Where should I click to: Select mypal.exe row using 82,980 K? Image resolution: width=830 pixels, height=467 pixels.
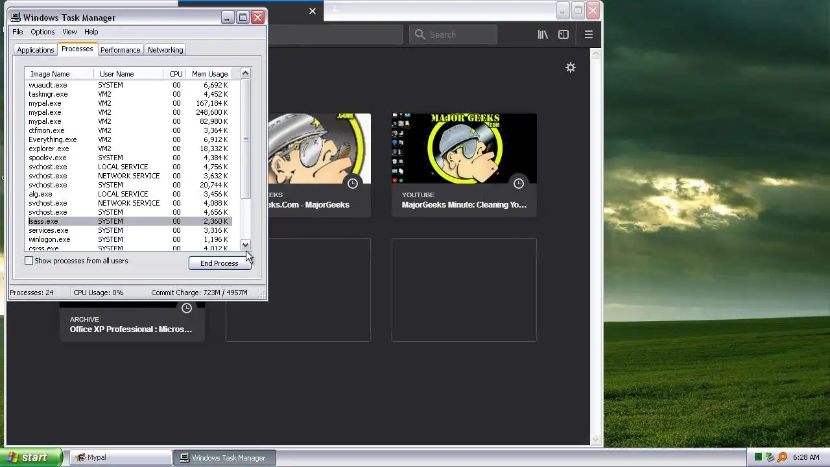(x=128, y=121)
